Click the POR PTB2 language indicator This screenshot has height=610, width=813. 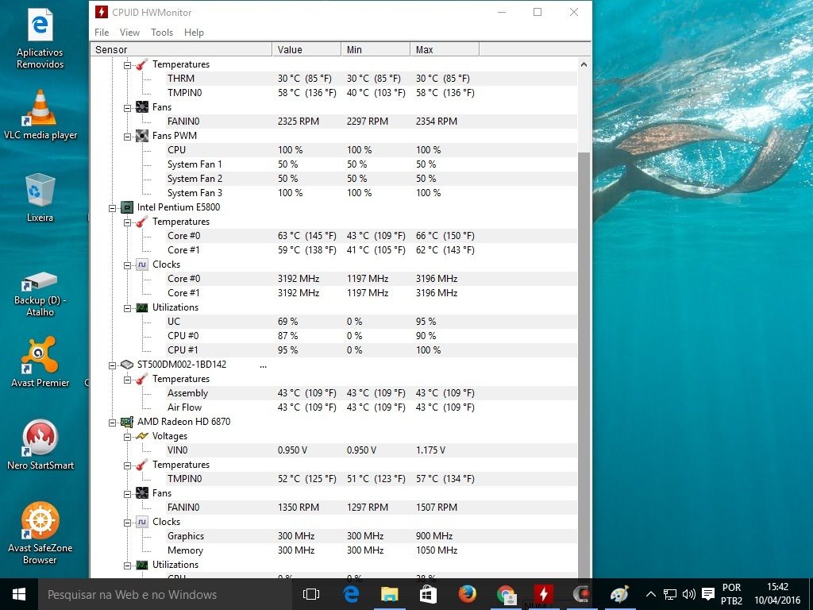click(731, 594)
